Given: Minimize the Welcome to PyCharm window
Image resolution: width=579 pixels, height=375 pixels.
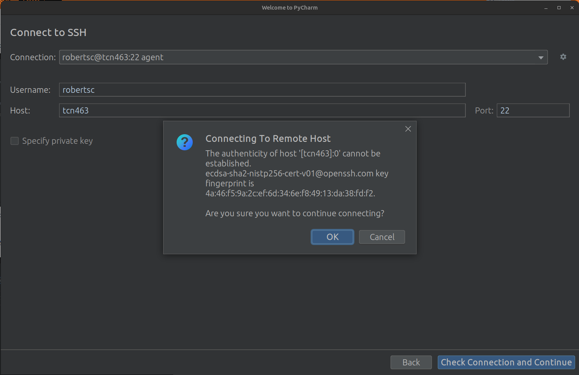Looking at the screenshot, I should click(546, 8).
